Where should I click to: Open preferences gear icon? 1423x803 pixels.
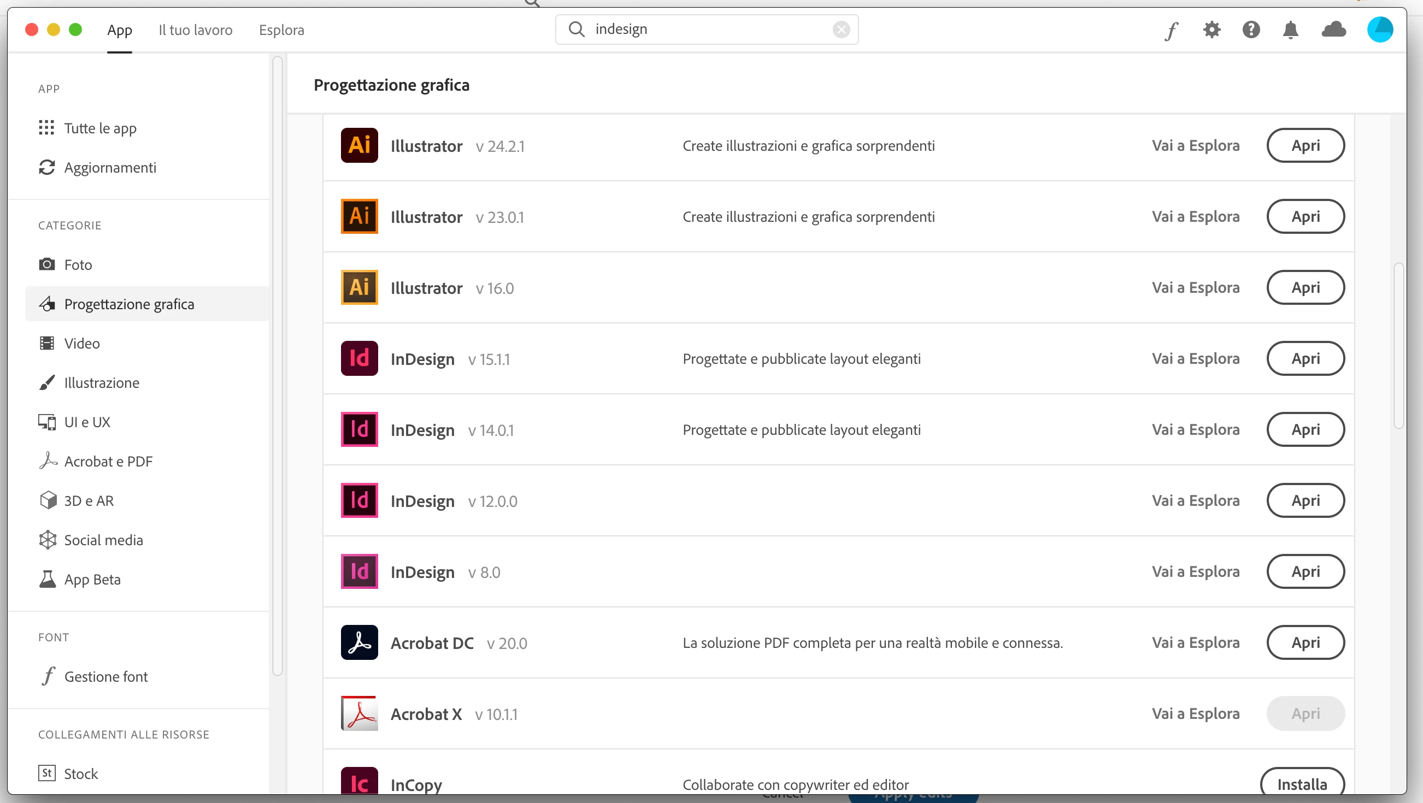tap(1212, 30)
